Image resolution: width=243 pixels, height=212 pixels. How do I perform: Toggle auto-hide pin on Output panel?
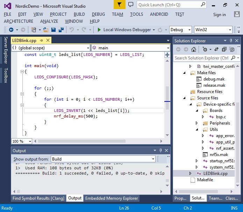pyautogui.click(x=160, y=150)
